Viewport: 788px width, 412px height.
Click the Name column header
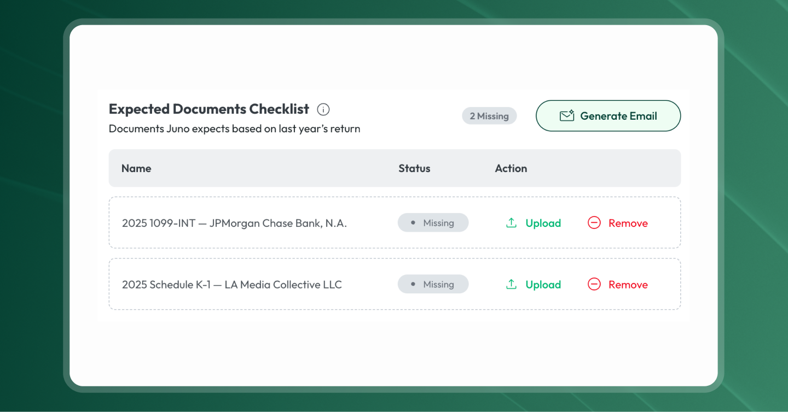[x=136, y=168]
